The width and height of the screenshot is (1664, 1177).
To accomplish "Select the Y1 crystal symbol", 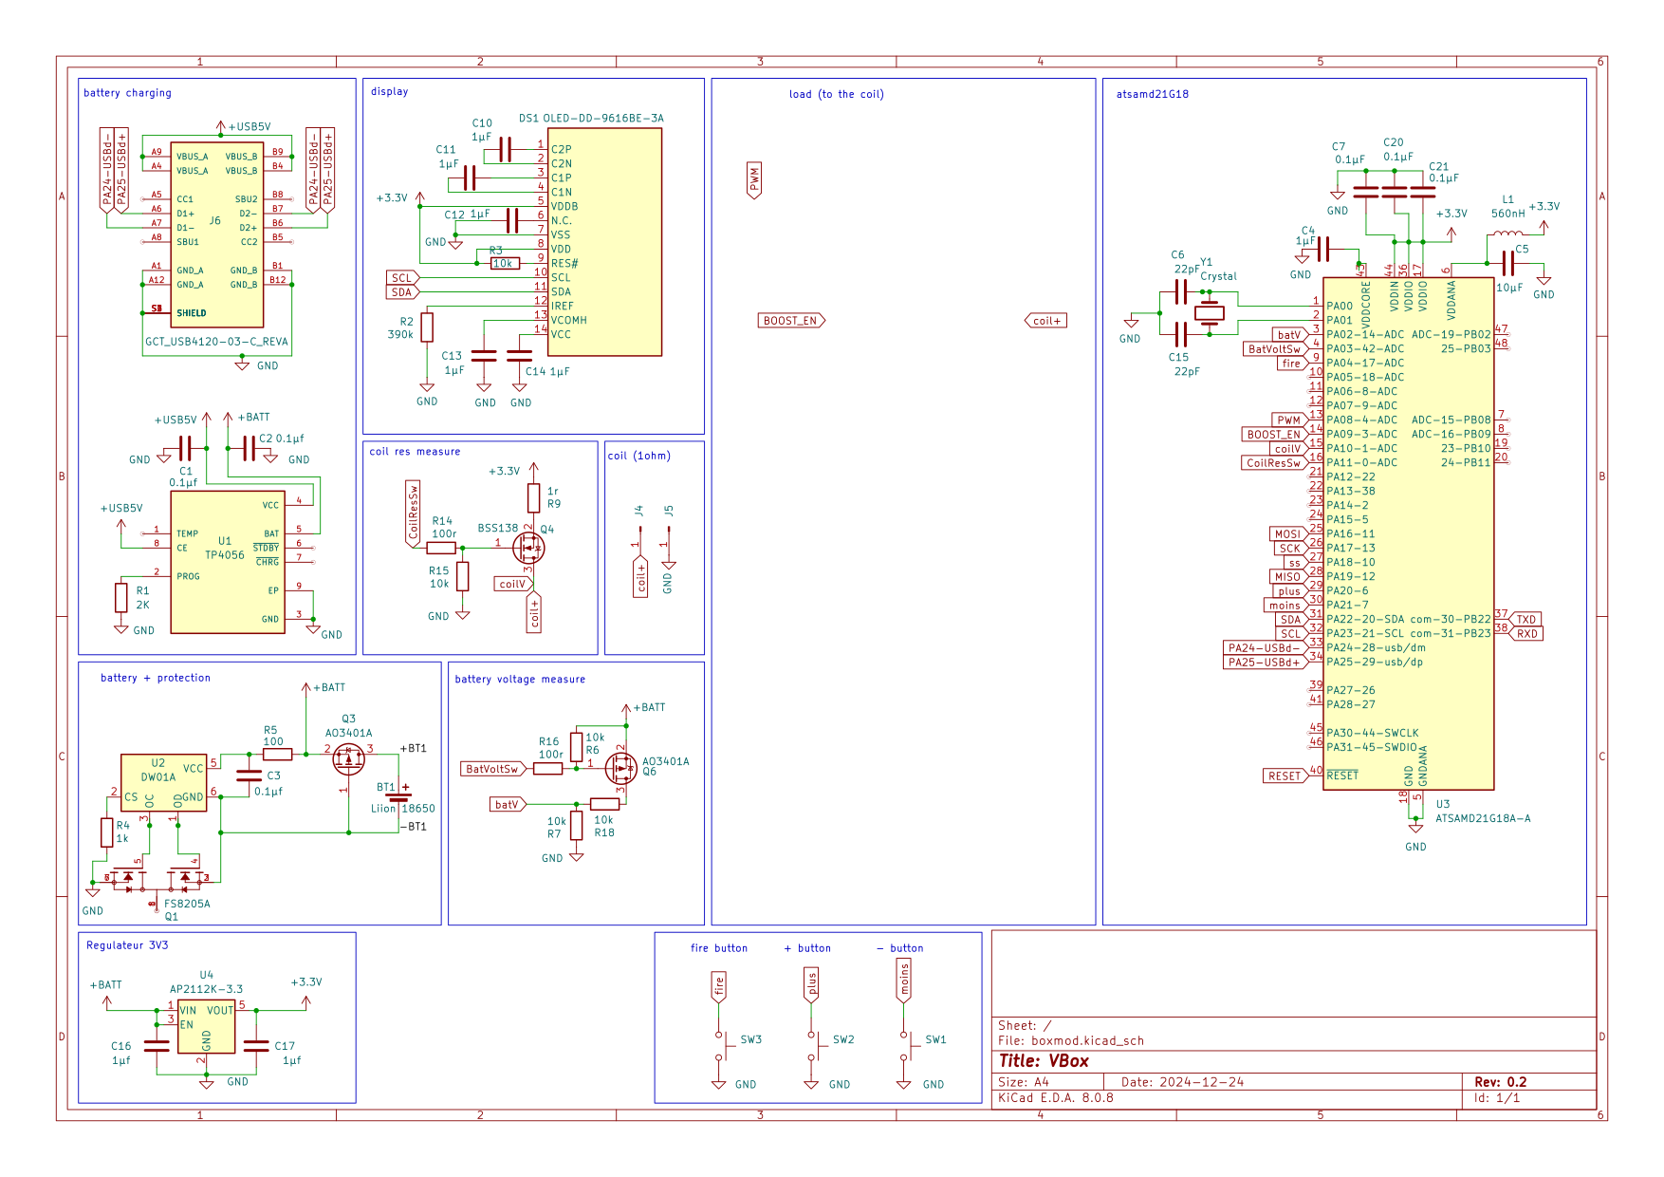I will point(1210,312).
